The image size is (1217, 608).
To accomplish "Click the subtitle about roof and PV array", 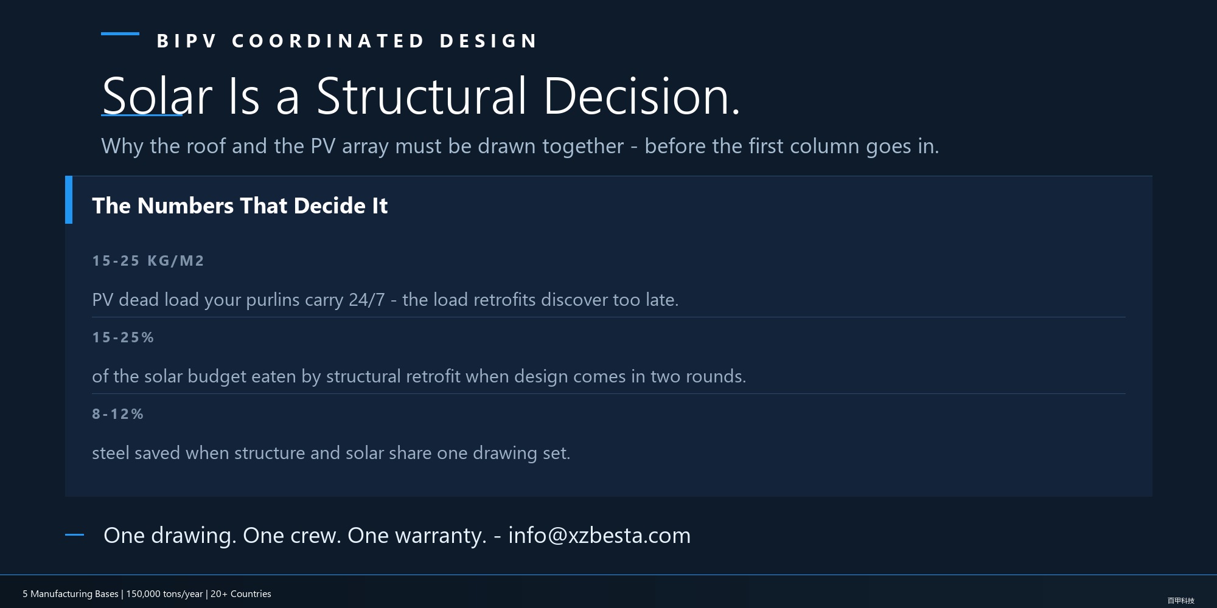I will coord(520,147).
